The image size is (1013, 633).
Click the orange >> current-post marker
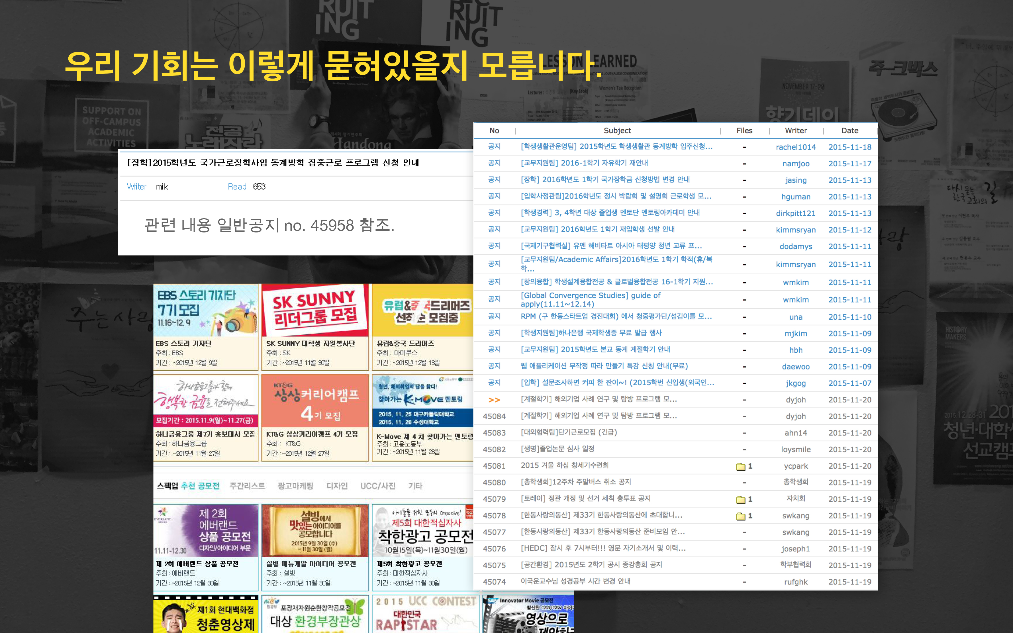[494, 400]
